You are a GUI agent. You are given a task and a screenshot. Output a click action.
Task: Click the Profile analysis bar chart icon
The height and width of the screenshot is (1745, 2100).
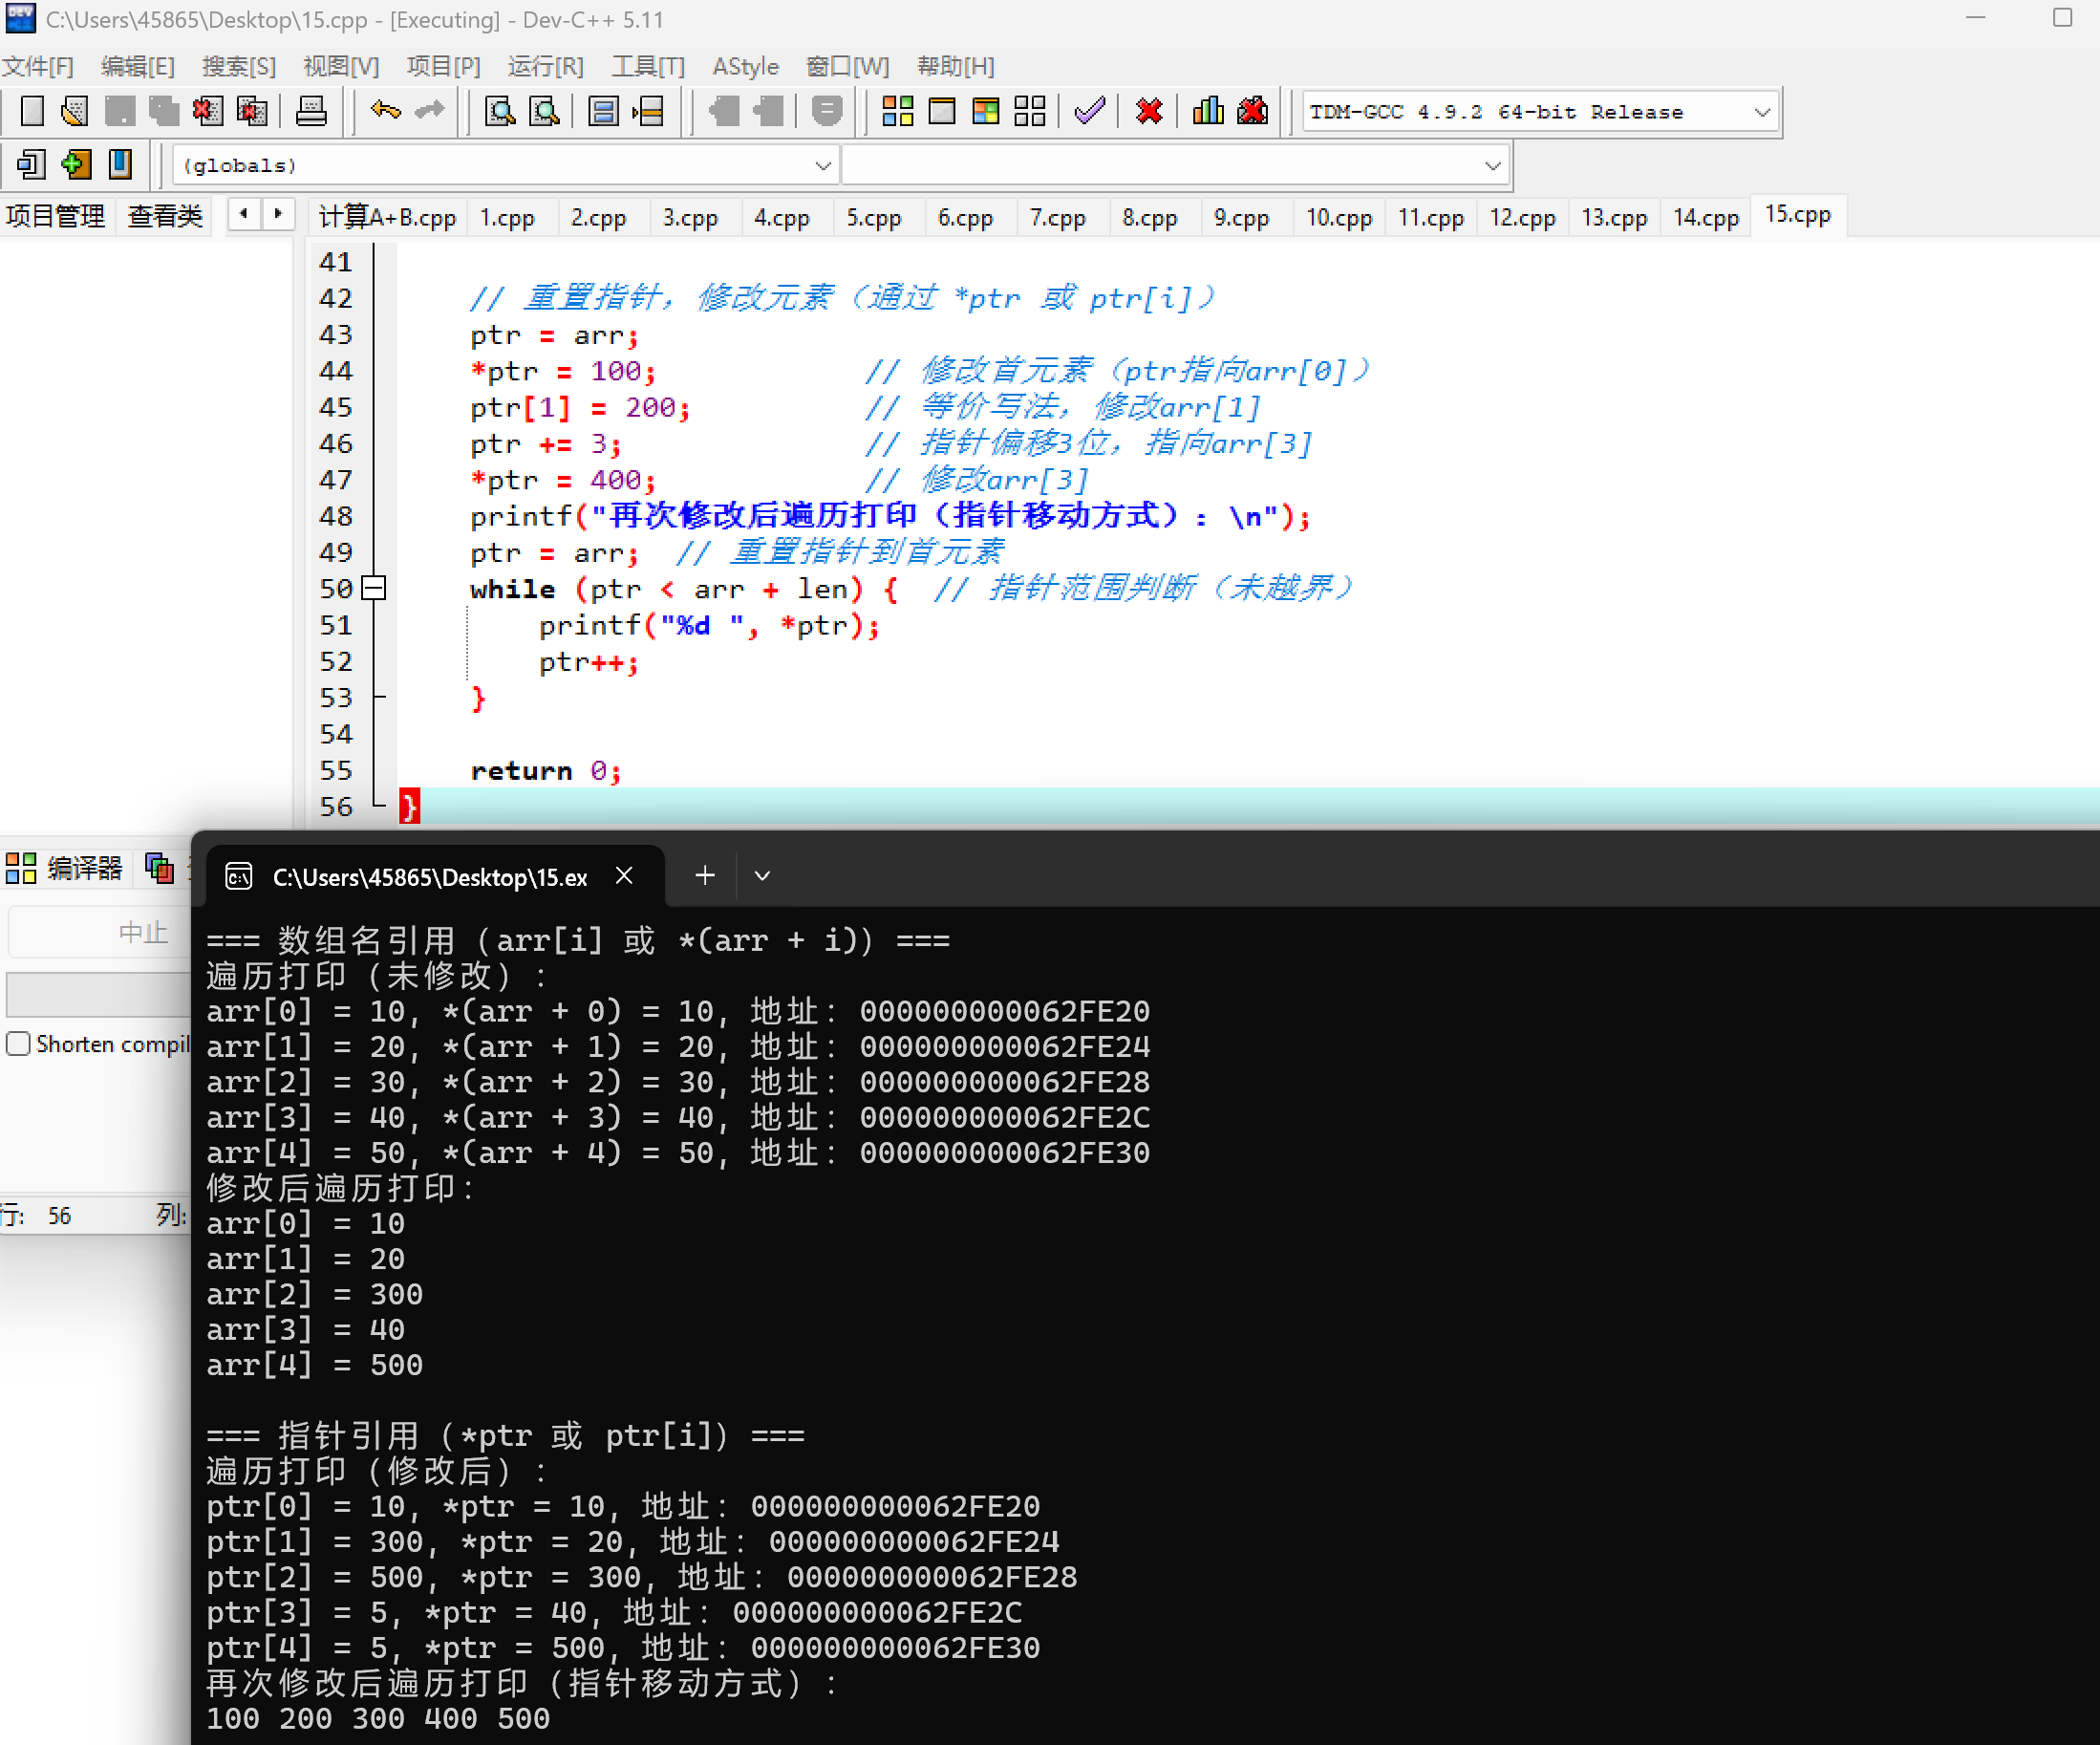tap(1208, 111)
